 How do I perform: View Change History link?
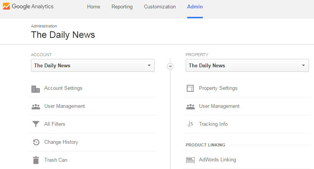coord(61,142)
